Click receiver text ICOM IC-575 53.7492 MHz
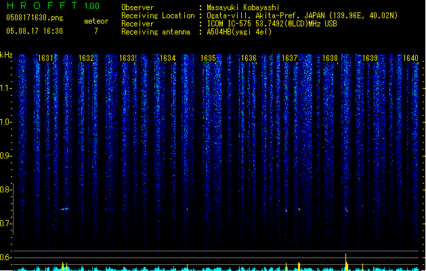The image size is (426, 271). click(272, 24)
